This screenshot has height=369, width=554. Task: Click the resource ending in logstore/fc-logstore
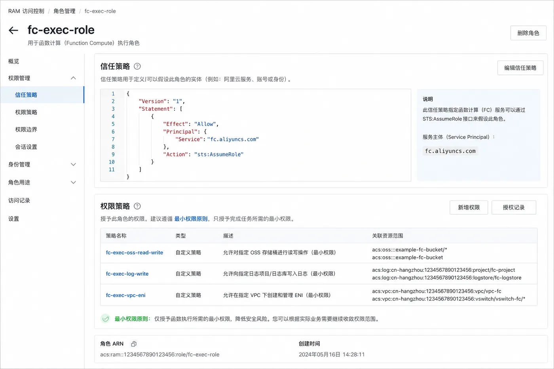447,278
